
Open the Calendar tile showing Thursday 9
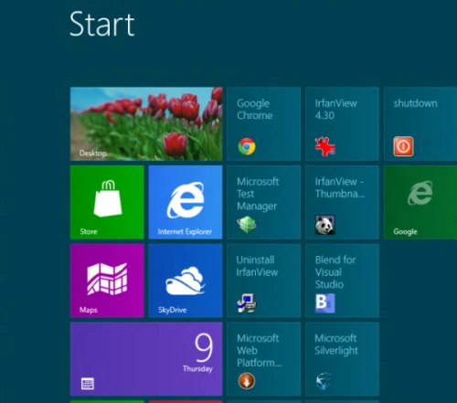pos(146,359)
